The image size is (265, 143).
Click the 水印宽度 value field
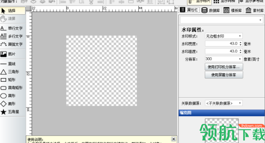222,44
